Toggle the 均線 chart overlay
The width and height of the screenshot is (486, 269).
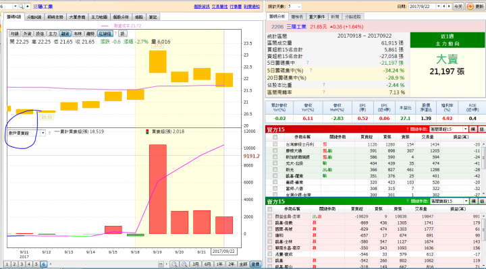[x=15, y=34]
